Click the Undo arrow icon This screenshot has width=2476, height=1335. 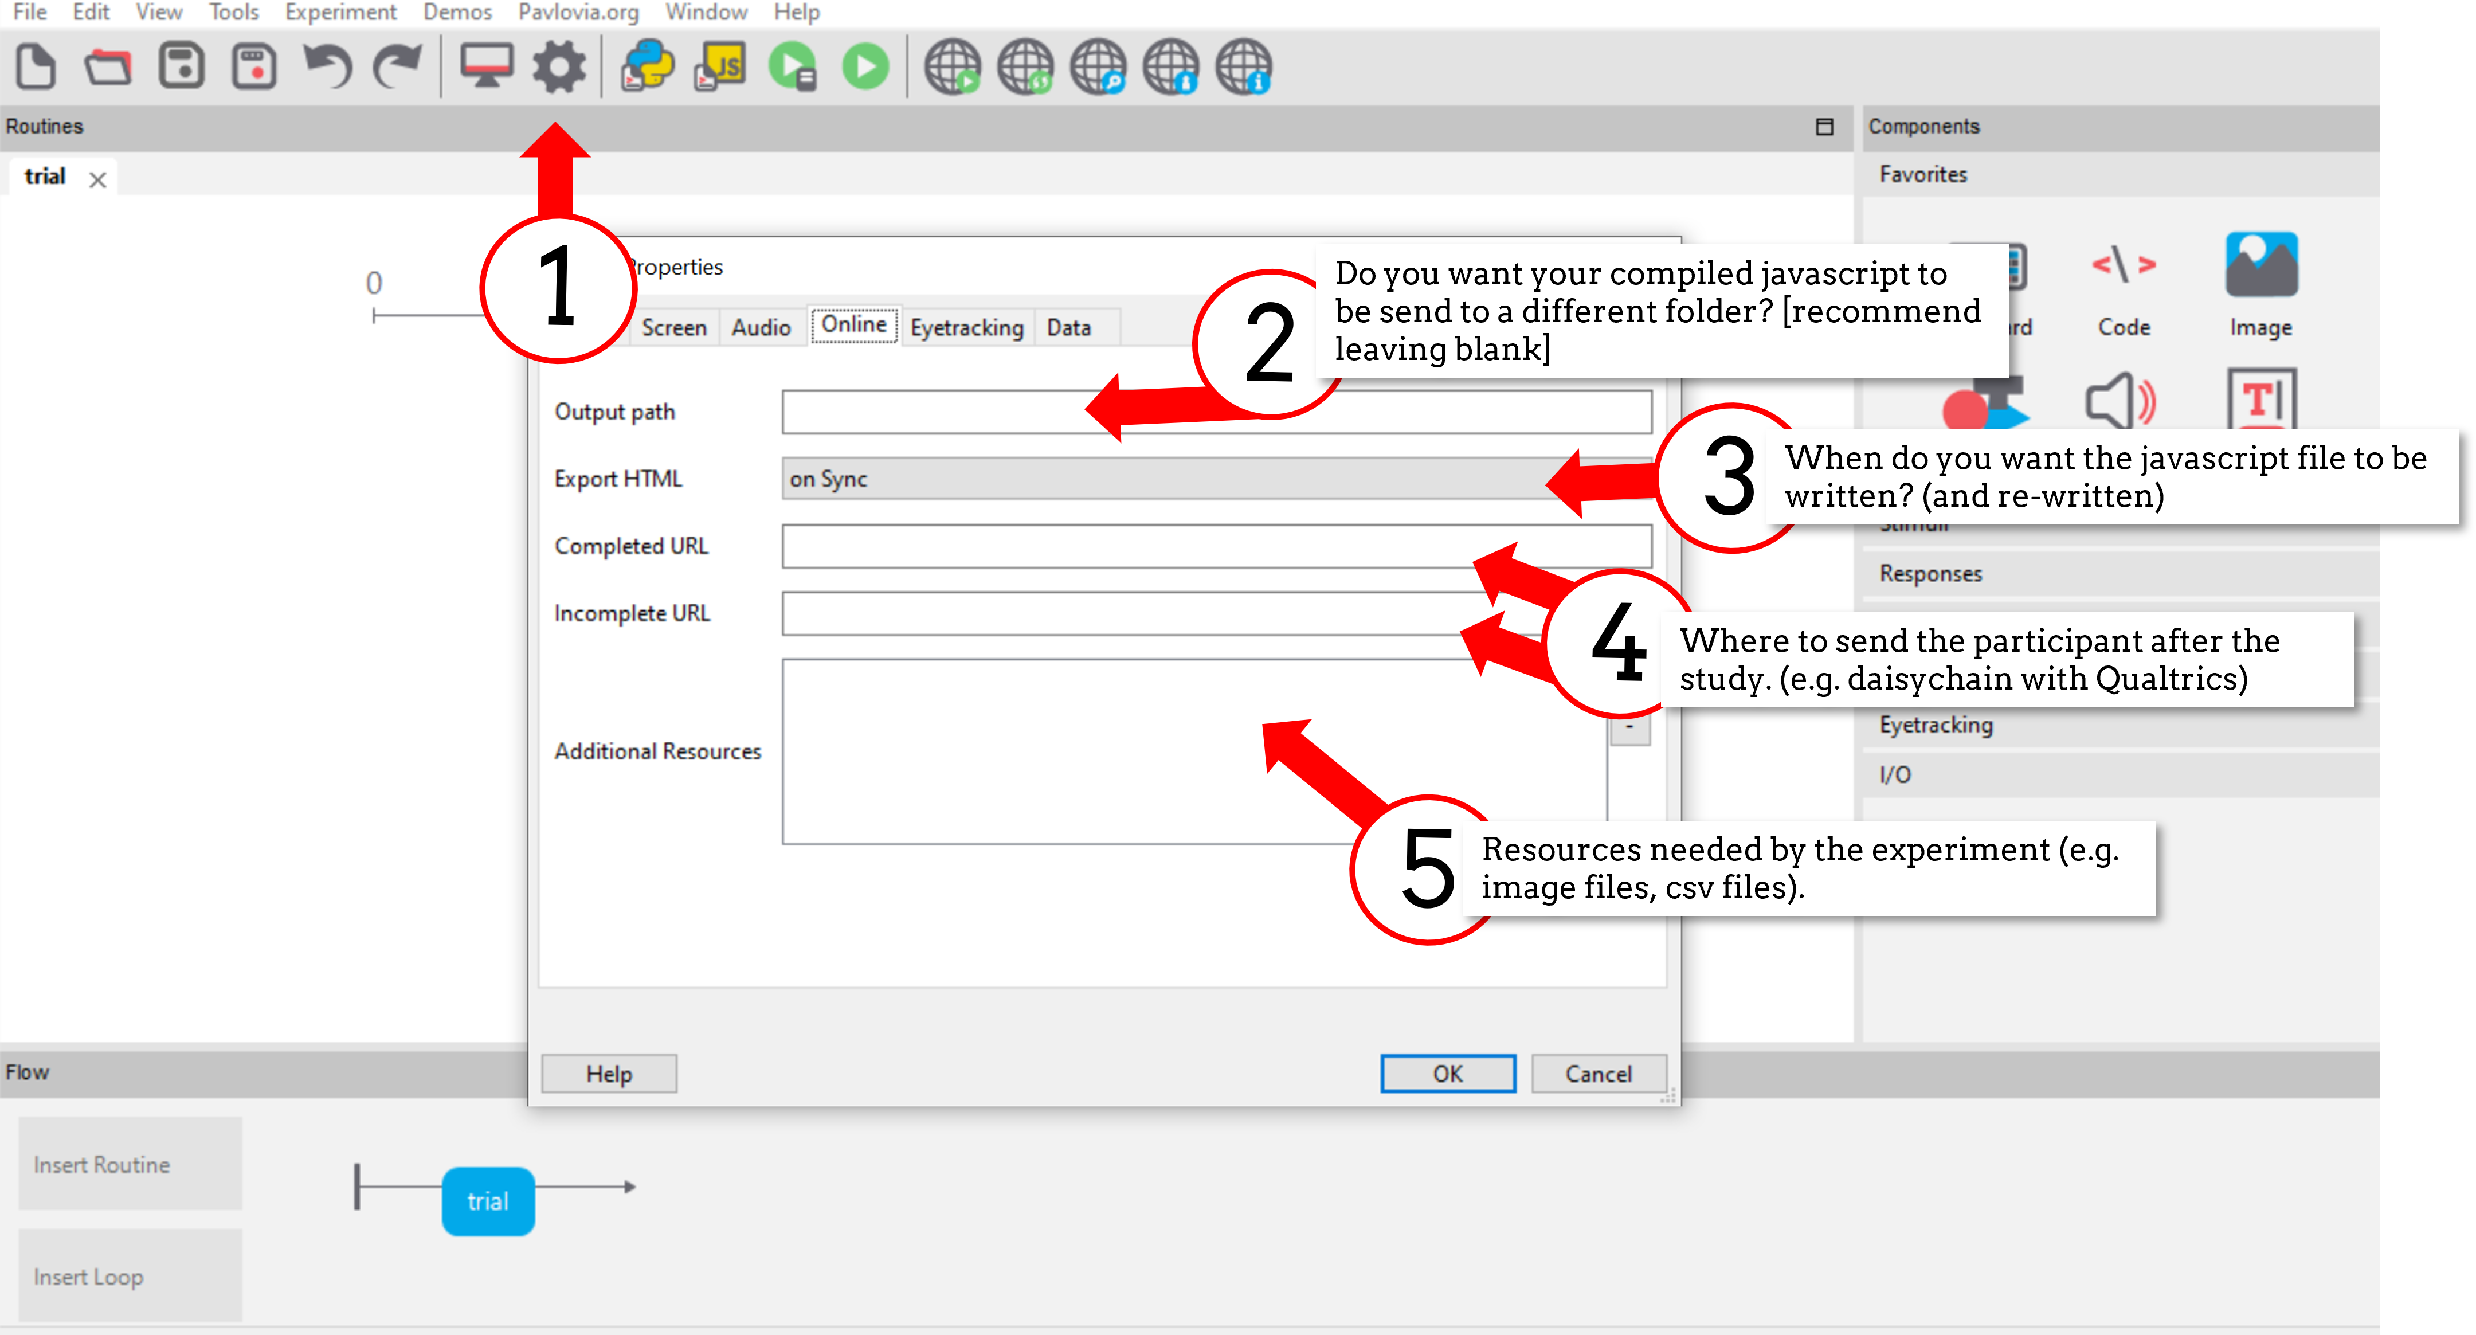click(327, 67)
